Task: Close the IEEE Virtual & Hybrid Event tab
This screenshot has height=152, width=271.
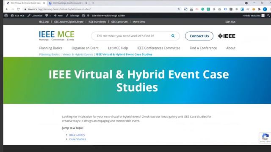Action: pyautogui.click(x=44, y=3)
